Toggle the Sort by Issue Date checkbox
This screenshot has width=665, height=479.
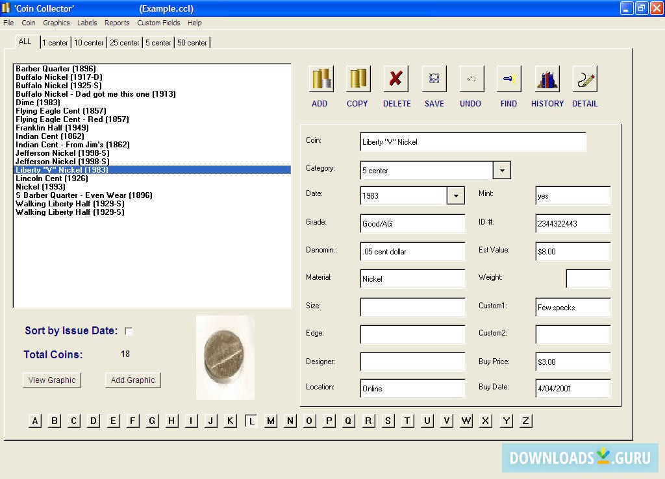(x=129, y=331)
